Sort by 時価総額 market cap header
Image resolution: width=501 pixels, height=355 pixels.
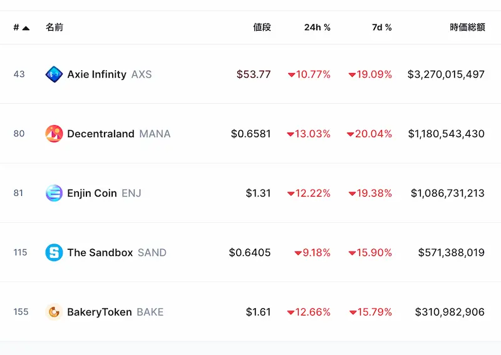(467, 28)
